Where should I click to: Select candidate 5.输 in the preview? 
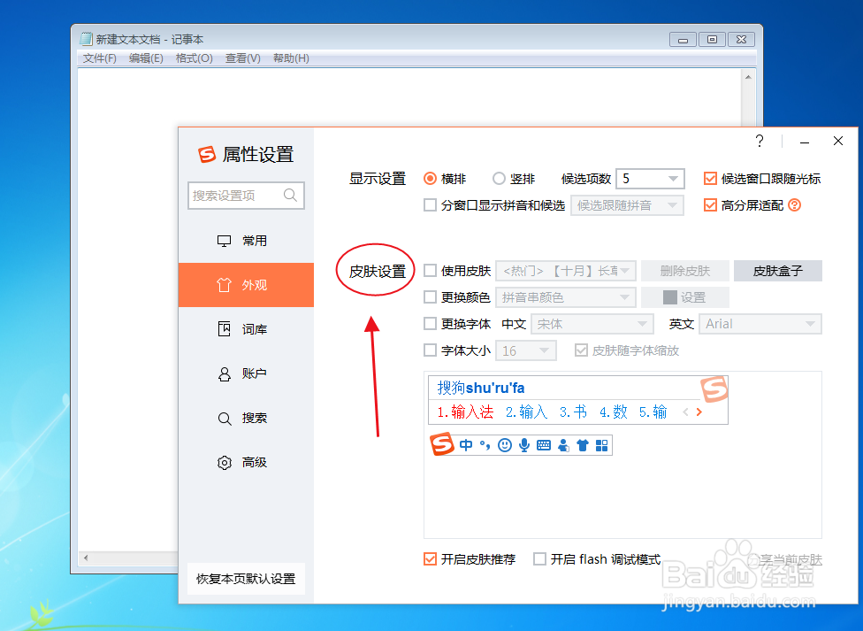click(x=653, y=412)
